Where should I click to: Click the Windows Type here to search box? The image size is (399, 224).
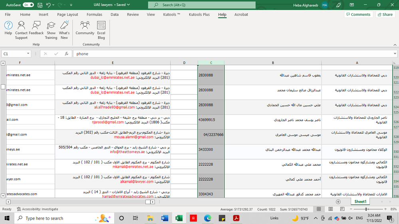pyautogui.click(x=64, y=218)
